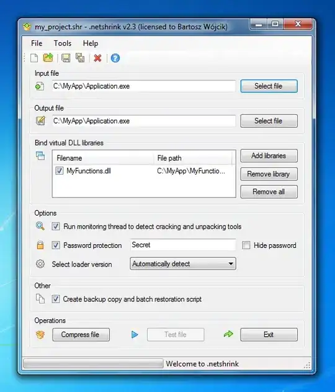Screen dimensions: 335x392
Task: Click the backup copy documents icon
Action: tap(40, 299)
